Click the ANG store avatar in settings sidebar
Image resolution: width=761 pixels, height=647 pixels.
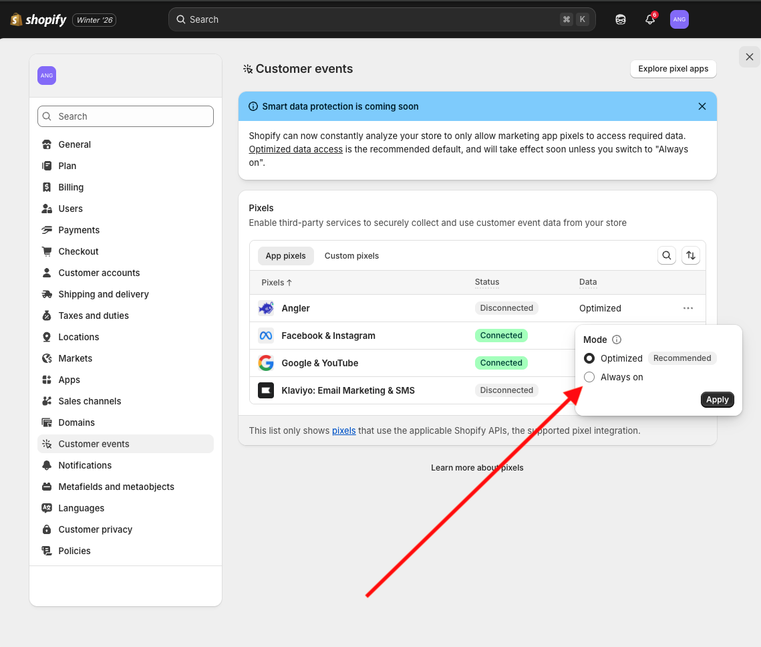[x=47, y=76]
